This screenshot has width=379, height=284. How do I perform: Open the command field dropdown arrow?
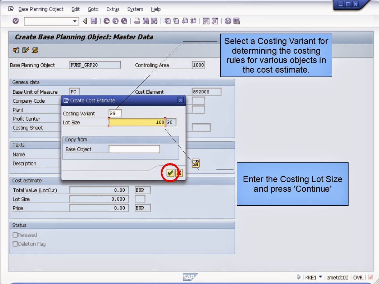75,21
